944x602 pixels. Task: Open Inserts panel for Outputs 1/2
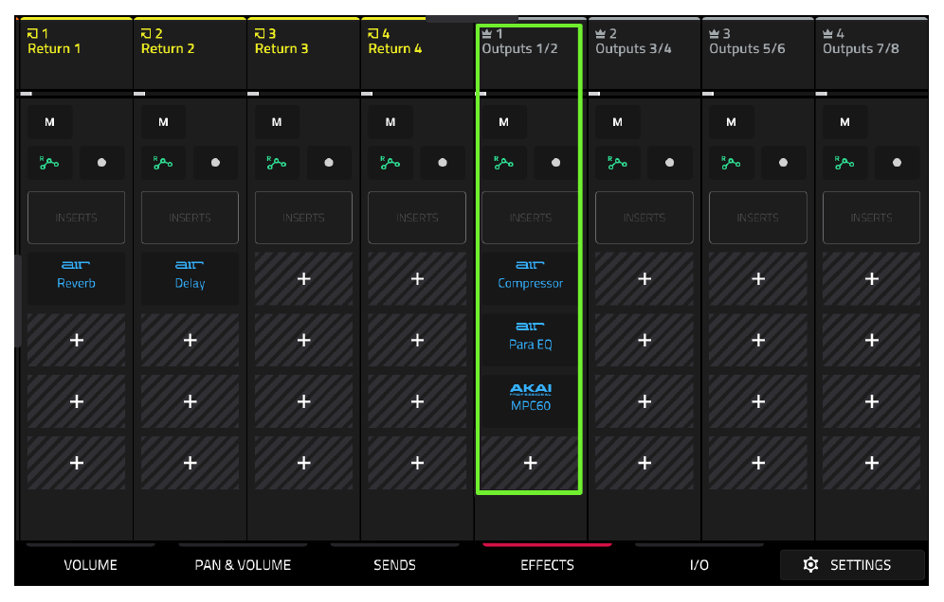(x=531, y=218)
